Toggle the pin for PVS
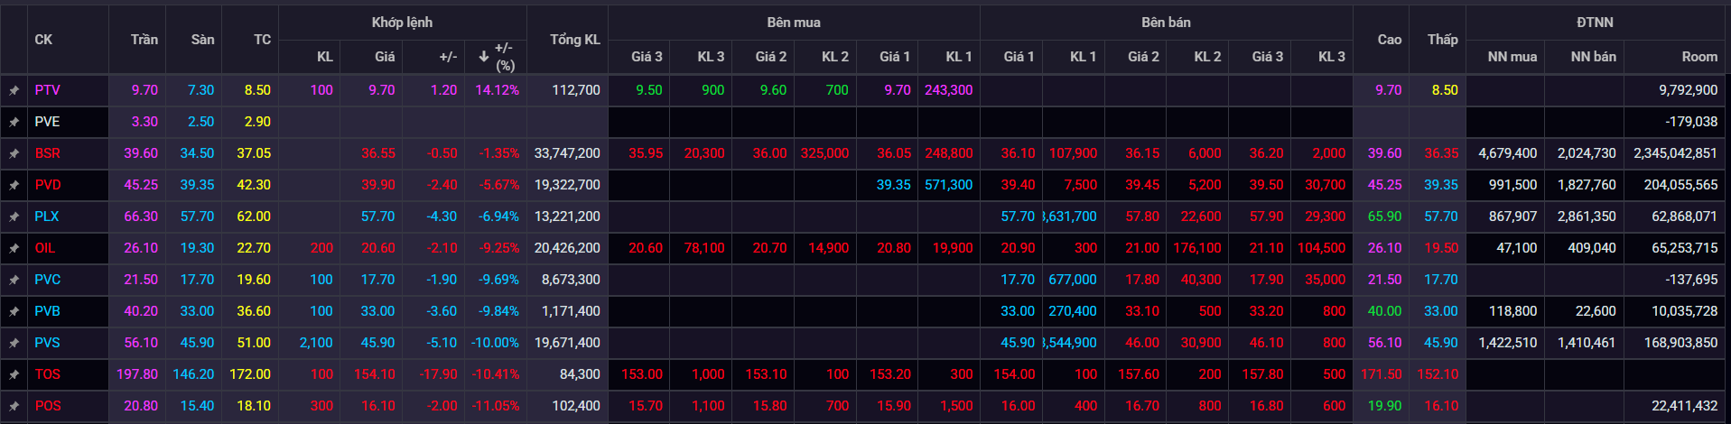 (14, 343)
